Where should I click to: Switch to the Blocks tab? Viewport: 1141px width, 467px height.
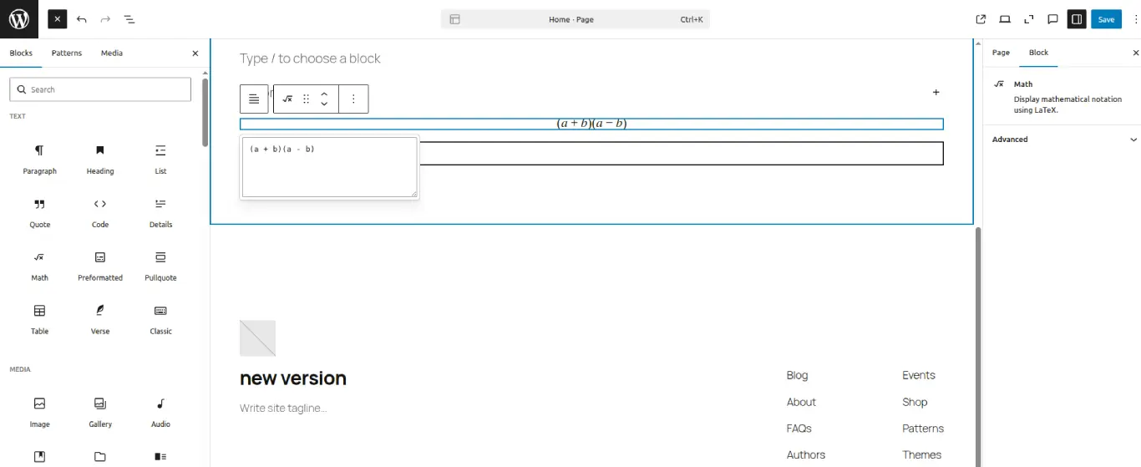click(x=21, y=53)
